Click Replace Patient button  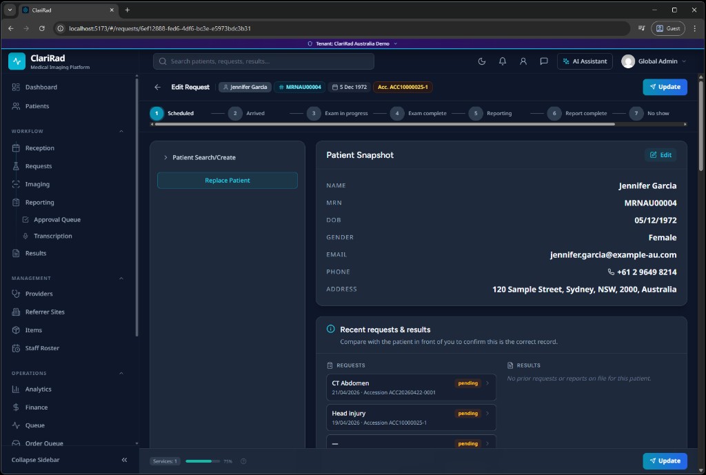[228, 181]
